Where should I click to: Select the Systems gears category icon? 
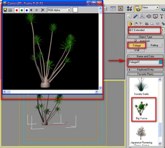tap(163, 24)
